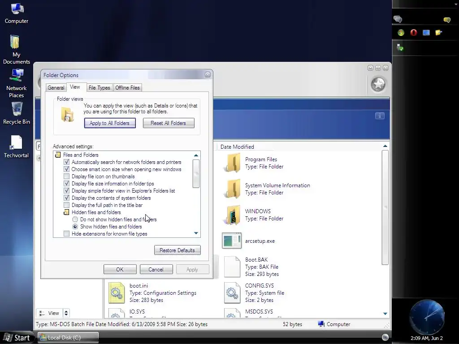This screenshot has height=344, width=459.
Task: Click Apply to All Folders button
Action: (x=110, y=123)
